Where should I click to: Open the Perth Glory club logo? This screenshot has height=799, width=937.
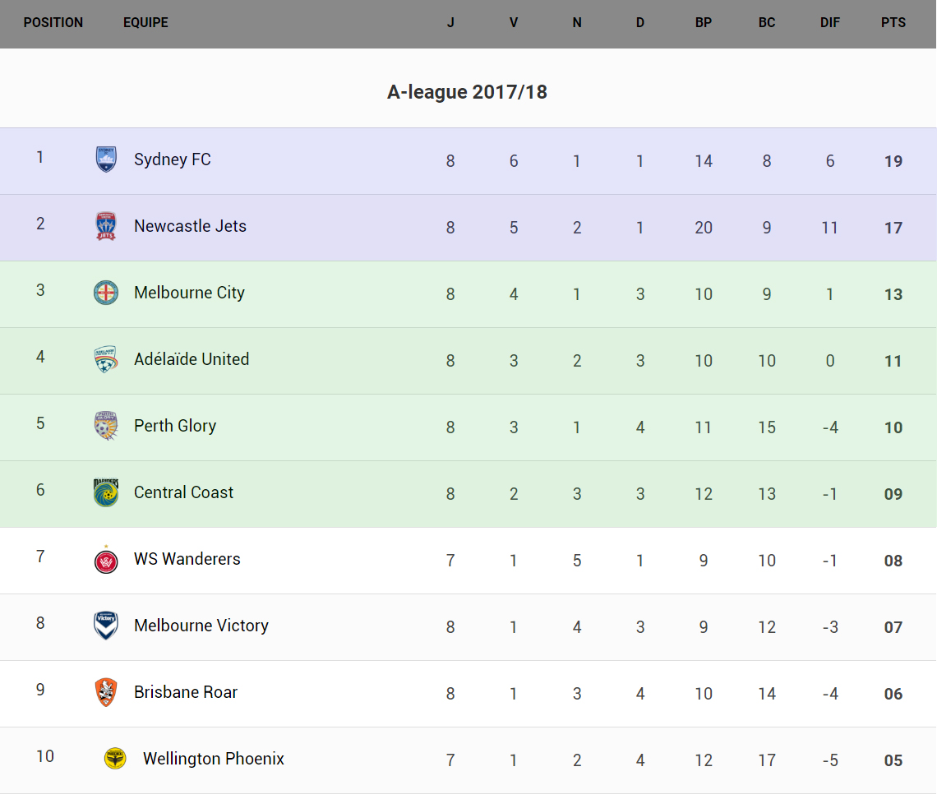pyautogui.click(x=106, y=426)
